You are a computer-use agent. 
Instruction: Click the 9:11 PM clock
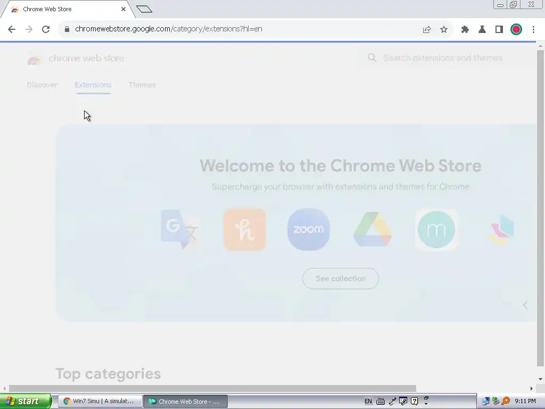pyautogui.click(x=525, y=402)
